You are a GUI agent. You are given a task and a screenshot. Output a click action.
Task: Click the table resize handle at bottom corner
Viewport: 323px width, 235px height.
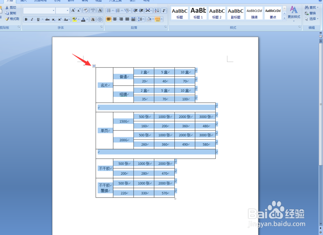[175, 199]
